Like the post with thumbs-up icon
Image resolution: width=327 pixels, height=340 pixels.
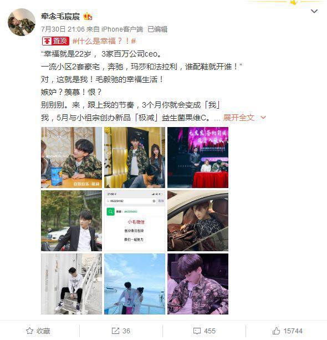277,331
